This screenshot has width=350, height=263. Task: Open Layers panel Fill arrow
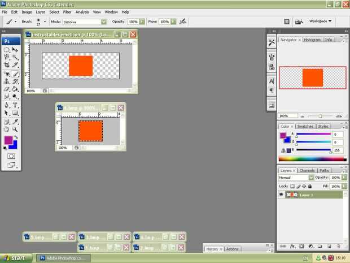click(x=344, y=186)
